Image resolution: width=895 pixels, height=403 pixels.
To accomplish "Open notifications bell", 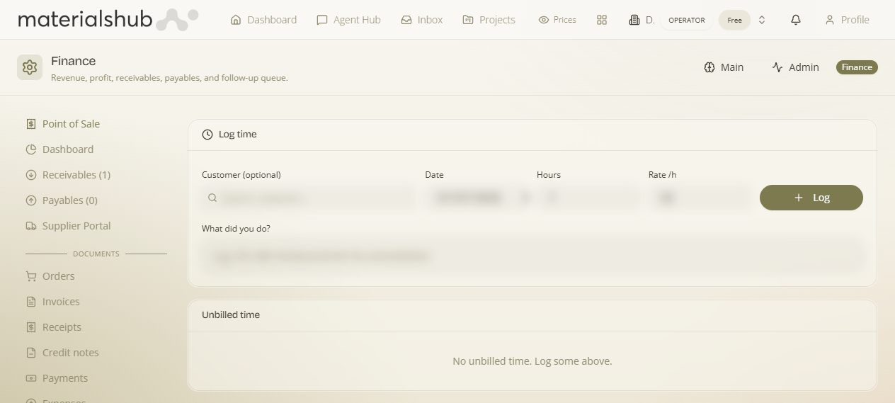I will pyautogui.click(x=796, y=20).
